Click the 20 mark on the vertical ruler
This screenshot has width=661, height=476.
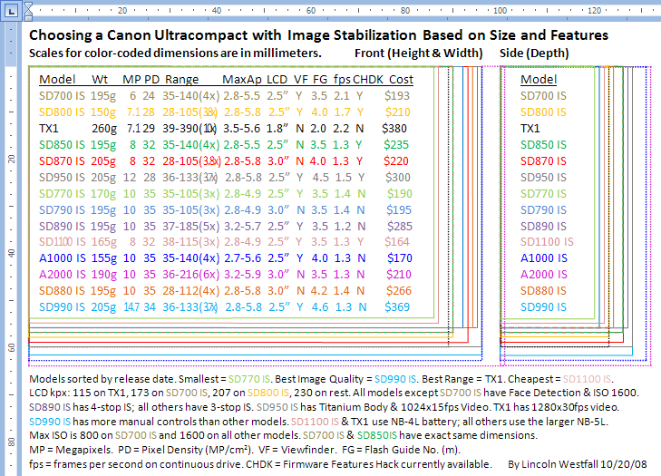pos(9,159)
